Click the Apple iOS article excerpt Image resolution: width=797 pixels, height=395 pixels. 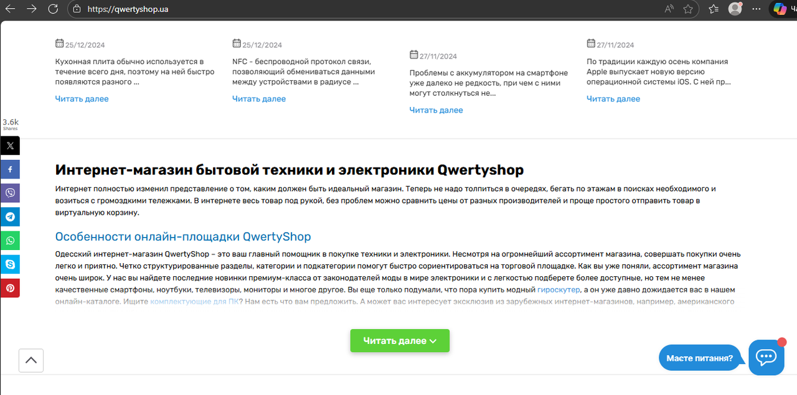tap(659, 72)
